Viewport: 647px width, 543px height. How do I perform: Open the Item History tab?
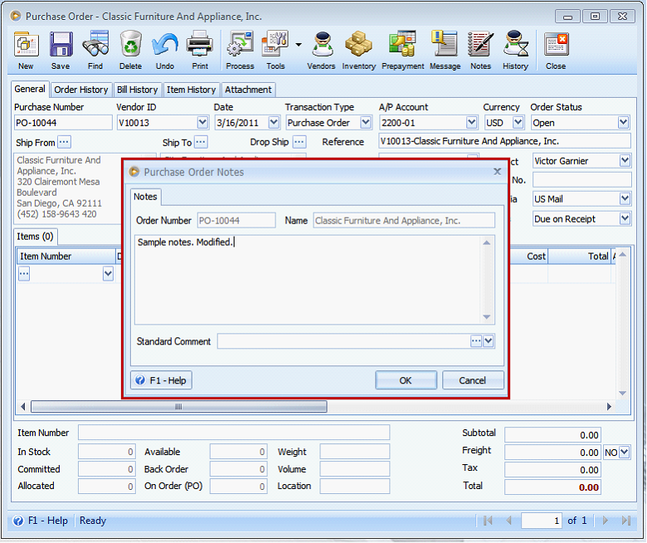coord(191,90)
